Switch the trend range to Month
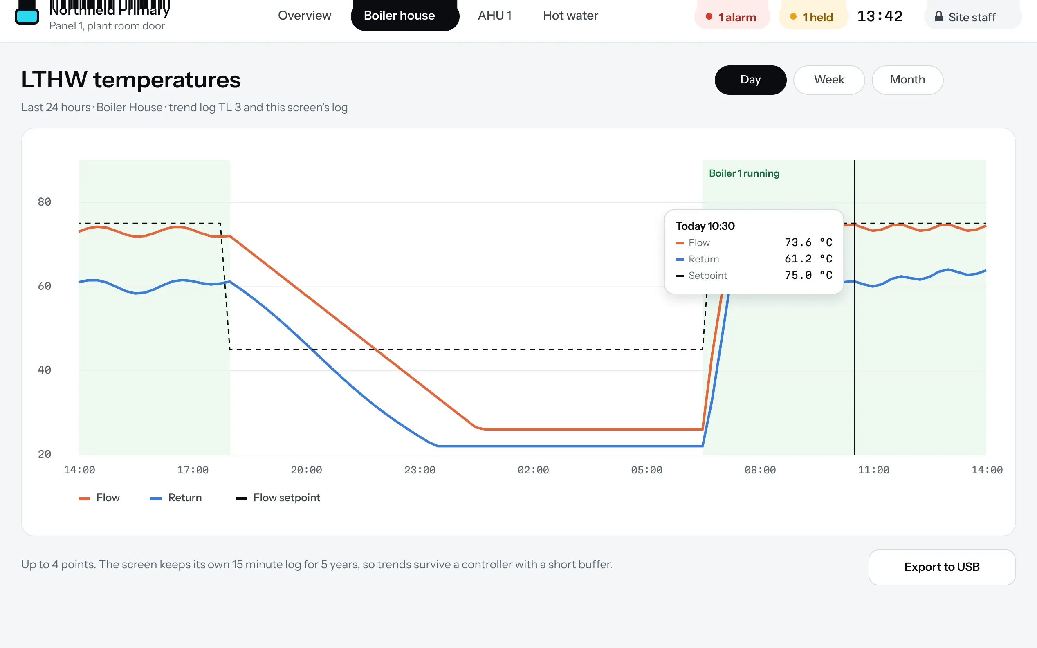The height and width of the screenshot is (648, 1037). [907, 80]
